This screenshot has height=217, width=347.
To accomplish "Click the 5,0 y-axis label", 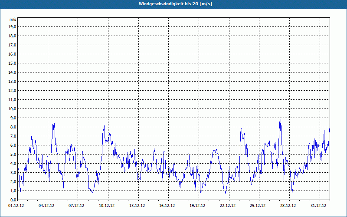I will 13,155.
